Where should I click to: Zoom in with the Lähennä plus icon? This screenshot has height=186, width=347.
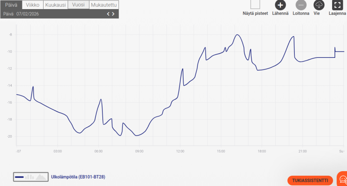pyautogui.click(x=280, y=5)
